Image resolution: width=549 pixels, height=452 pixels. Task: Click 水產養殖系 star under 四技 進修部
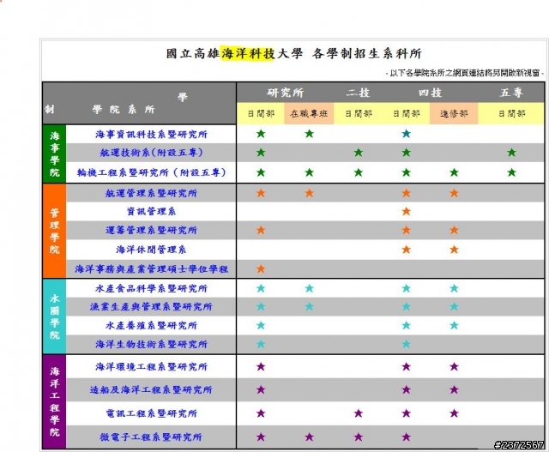tap(454, 326)
